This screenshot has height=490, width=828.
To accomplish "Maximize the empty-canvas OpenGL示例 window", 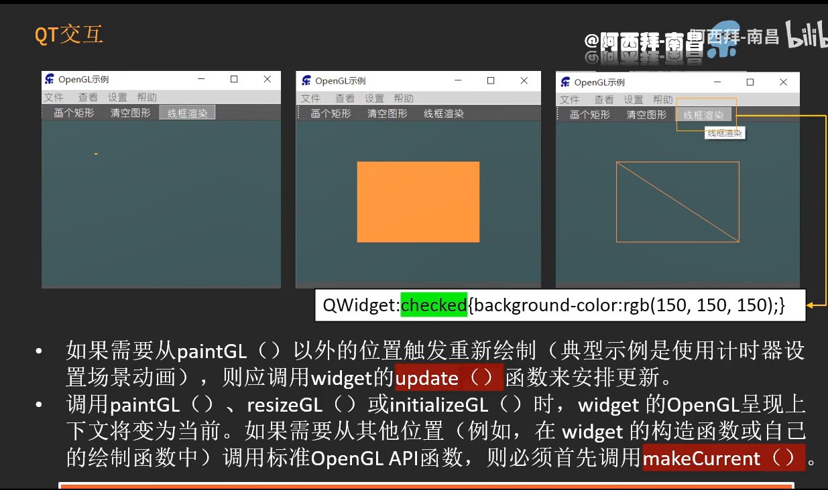I will point(234,79).
